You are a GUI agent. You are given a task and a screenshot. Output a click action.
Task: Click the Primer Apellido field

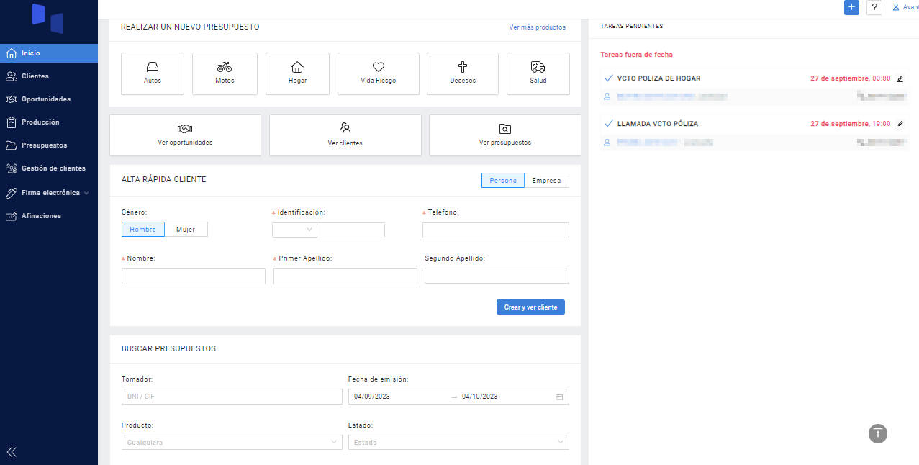[345, 276]
